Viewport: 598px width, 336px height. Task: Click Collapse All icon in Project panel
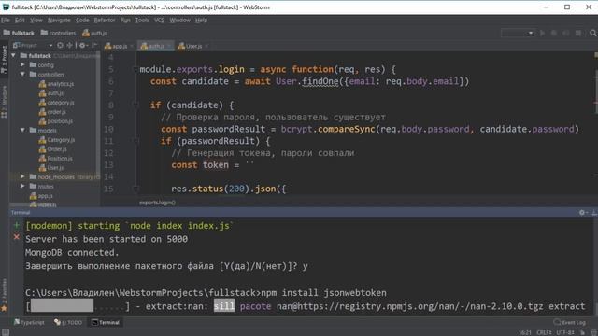coord(70,46)
